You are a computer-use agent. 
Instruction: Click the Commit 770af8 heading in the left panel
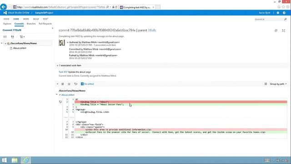(12, 30)
